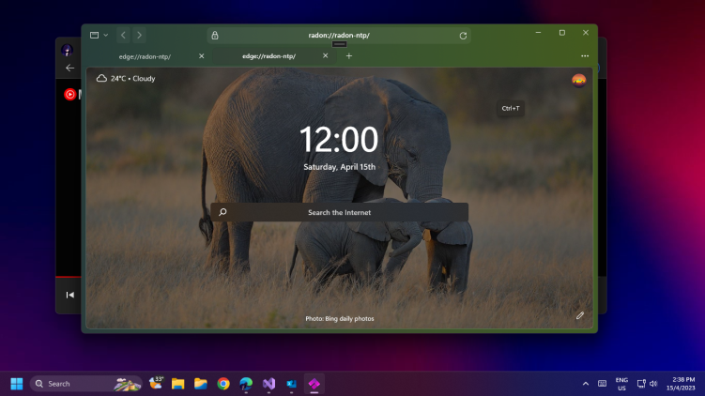Go back with the browser back arrow
Image resolution: width=705 pixels, height=396 pixels.
[123, 35]
